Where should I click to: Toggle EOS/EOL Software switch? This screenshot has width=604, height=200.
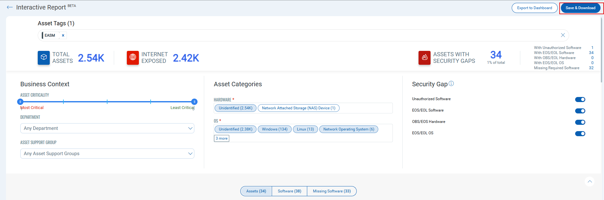click(x=580, y=111)
